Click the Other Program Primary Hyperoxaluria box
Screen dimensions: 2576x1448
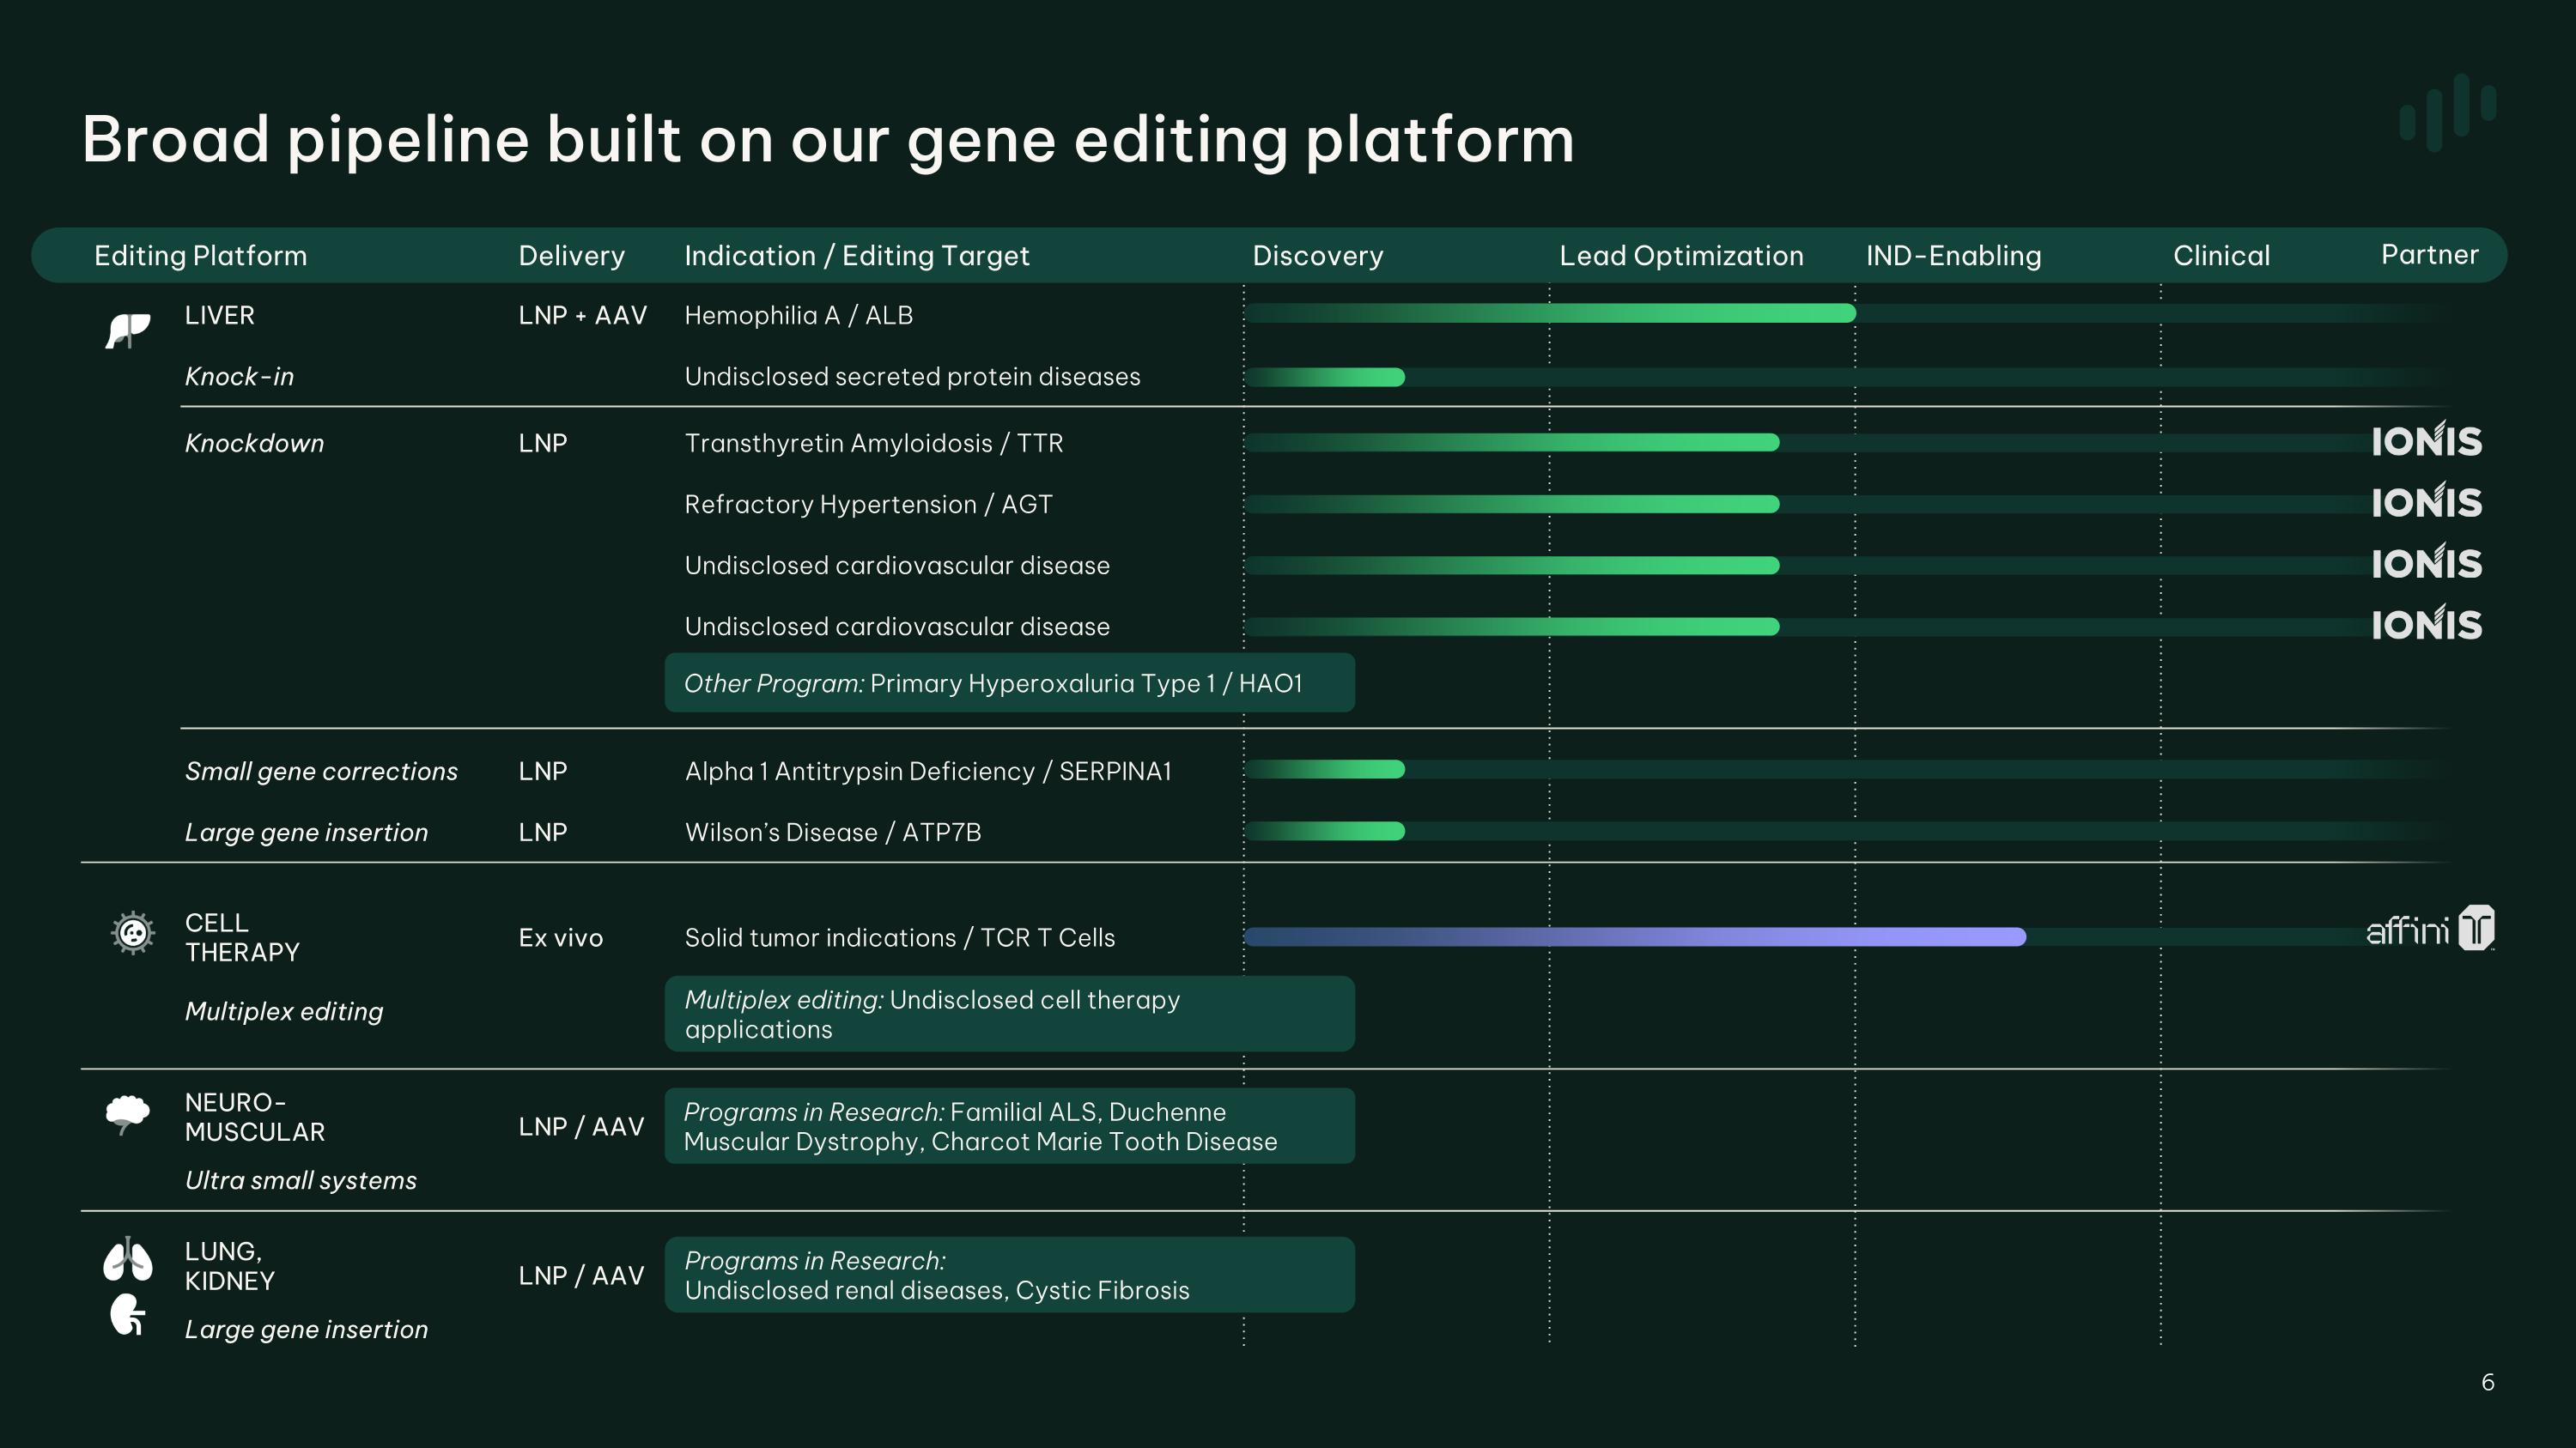point(1009,683)
